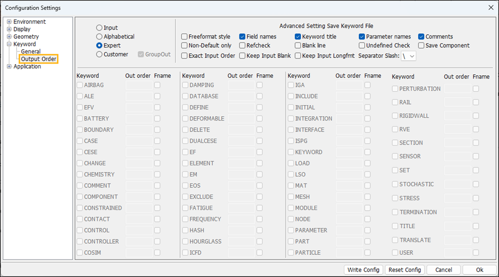Expand the Environment tree node

(x=9, y=22)
